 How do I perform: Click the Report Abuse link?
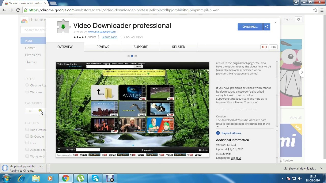[231, 133]
